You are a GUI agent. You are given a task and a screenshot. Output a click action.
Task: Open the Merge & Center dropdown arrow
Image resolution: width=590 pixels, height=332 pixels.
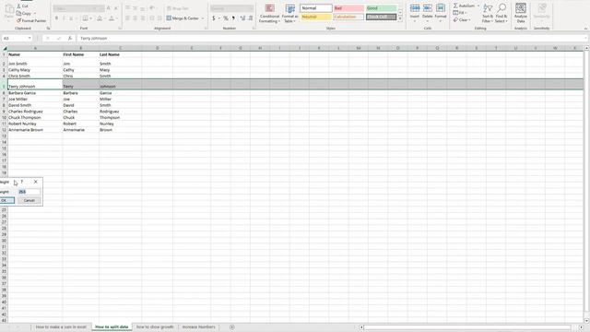pos(203,18)
